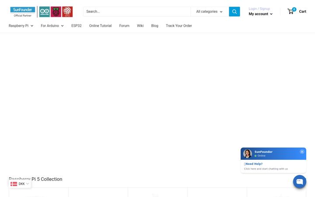The width and height of the screenshot is (315, 197).
Task: Focus the Search text field
Action: click(137, 11)
